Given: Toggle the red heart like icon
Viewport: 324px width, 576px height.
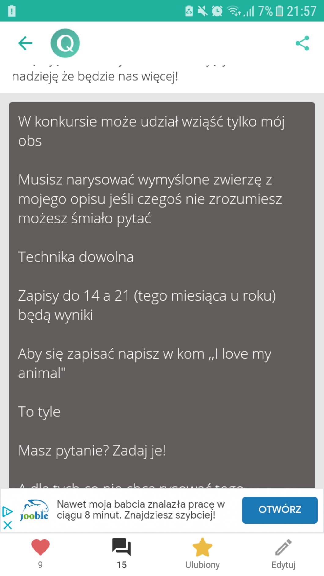Looking at the screenshot, I should coord(40,547).
